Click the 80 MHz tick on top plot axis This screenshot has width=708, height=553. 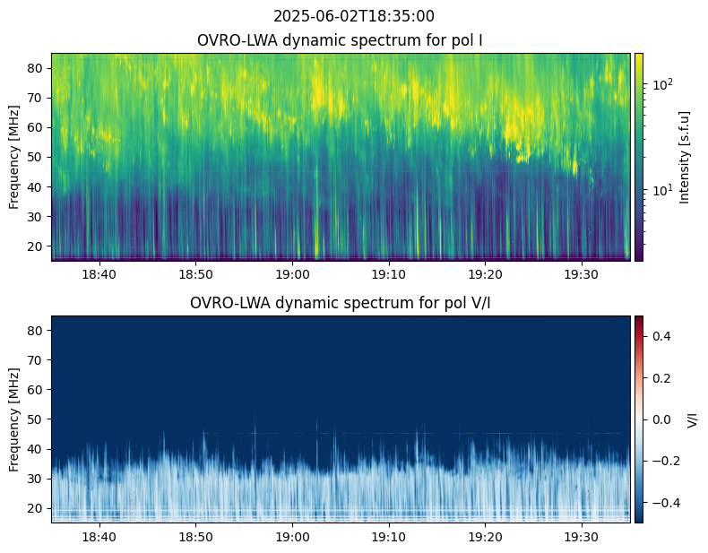point(36,68)
